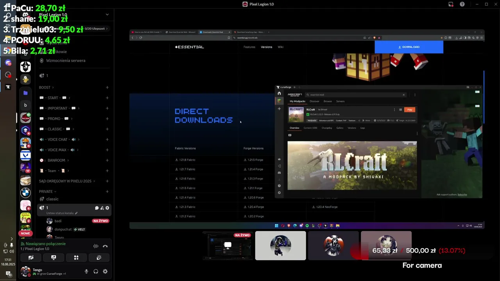The width and height of the screenshot is (500, 281).
Task: Open 'Wzmocnienia serwera' server boosts
Action: pos(66,60)
